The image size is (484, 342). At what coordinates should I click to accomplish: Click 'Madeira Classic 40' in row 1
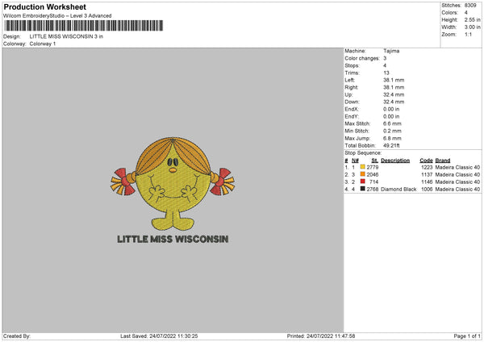pyautogui.click(x=457, y=167)
